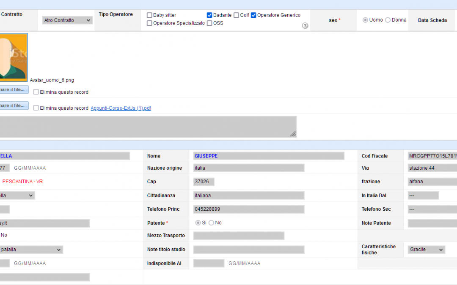Click the Indisponibile Al date field
Screen dimensions: 457x285
[209, 263]
